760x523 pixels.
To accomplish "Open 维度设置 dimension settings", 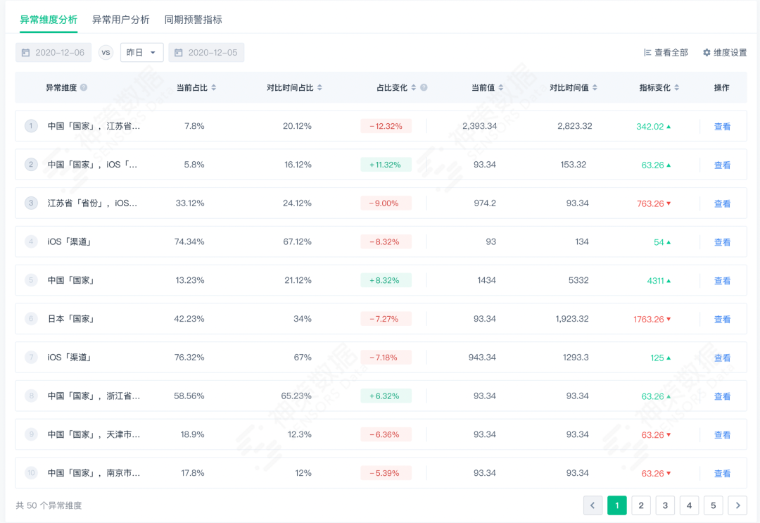I will (725, 52).
